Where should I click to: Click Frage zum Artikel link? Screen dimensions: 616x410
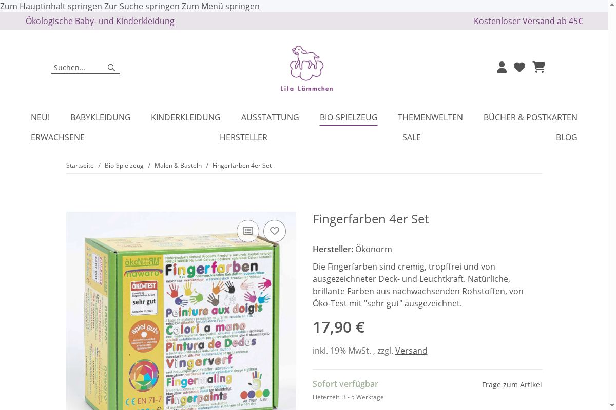[x=512, y=385]
